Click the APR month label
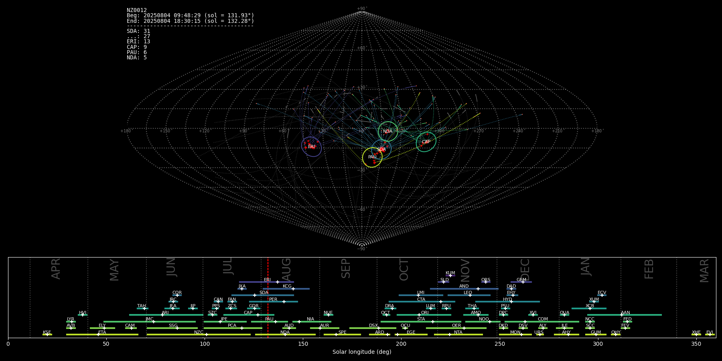 [x=56, y=269]
